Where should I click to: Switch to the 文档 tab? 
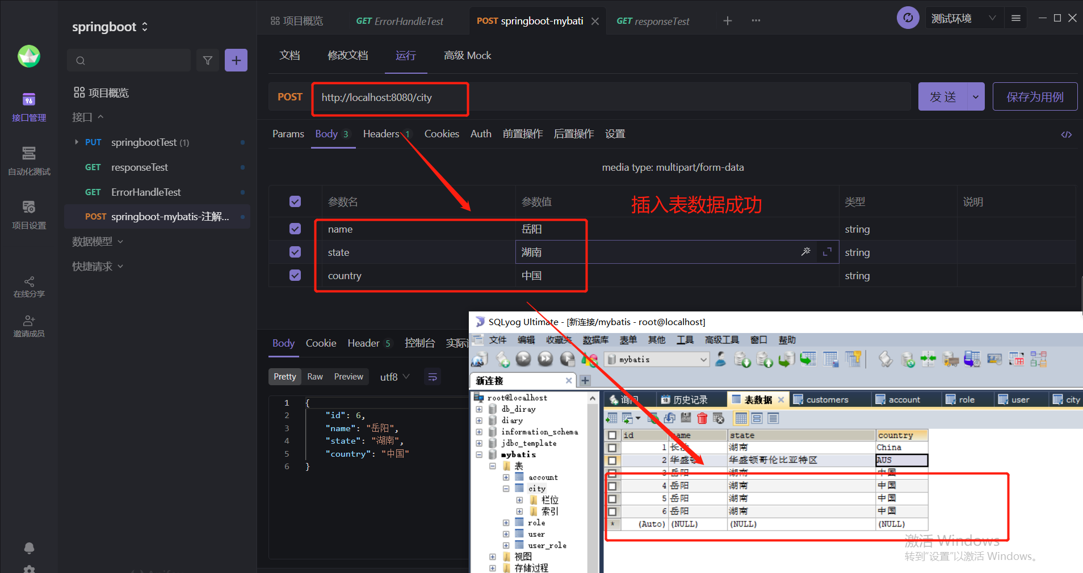pyautogui.click(x=289, y=55)
